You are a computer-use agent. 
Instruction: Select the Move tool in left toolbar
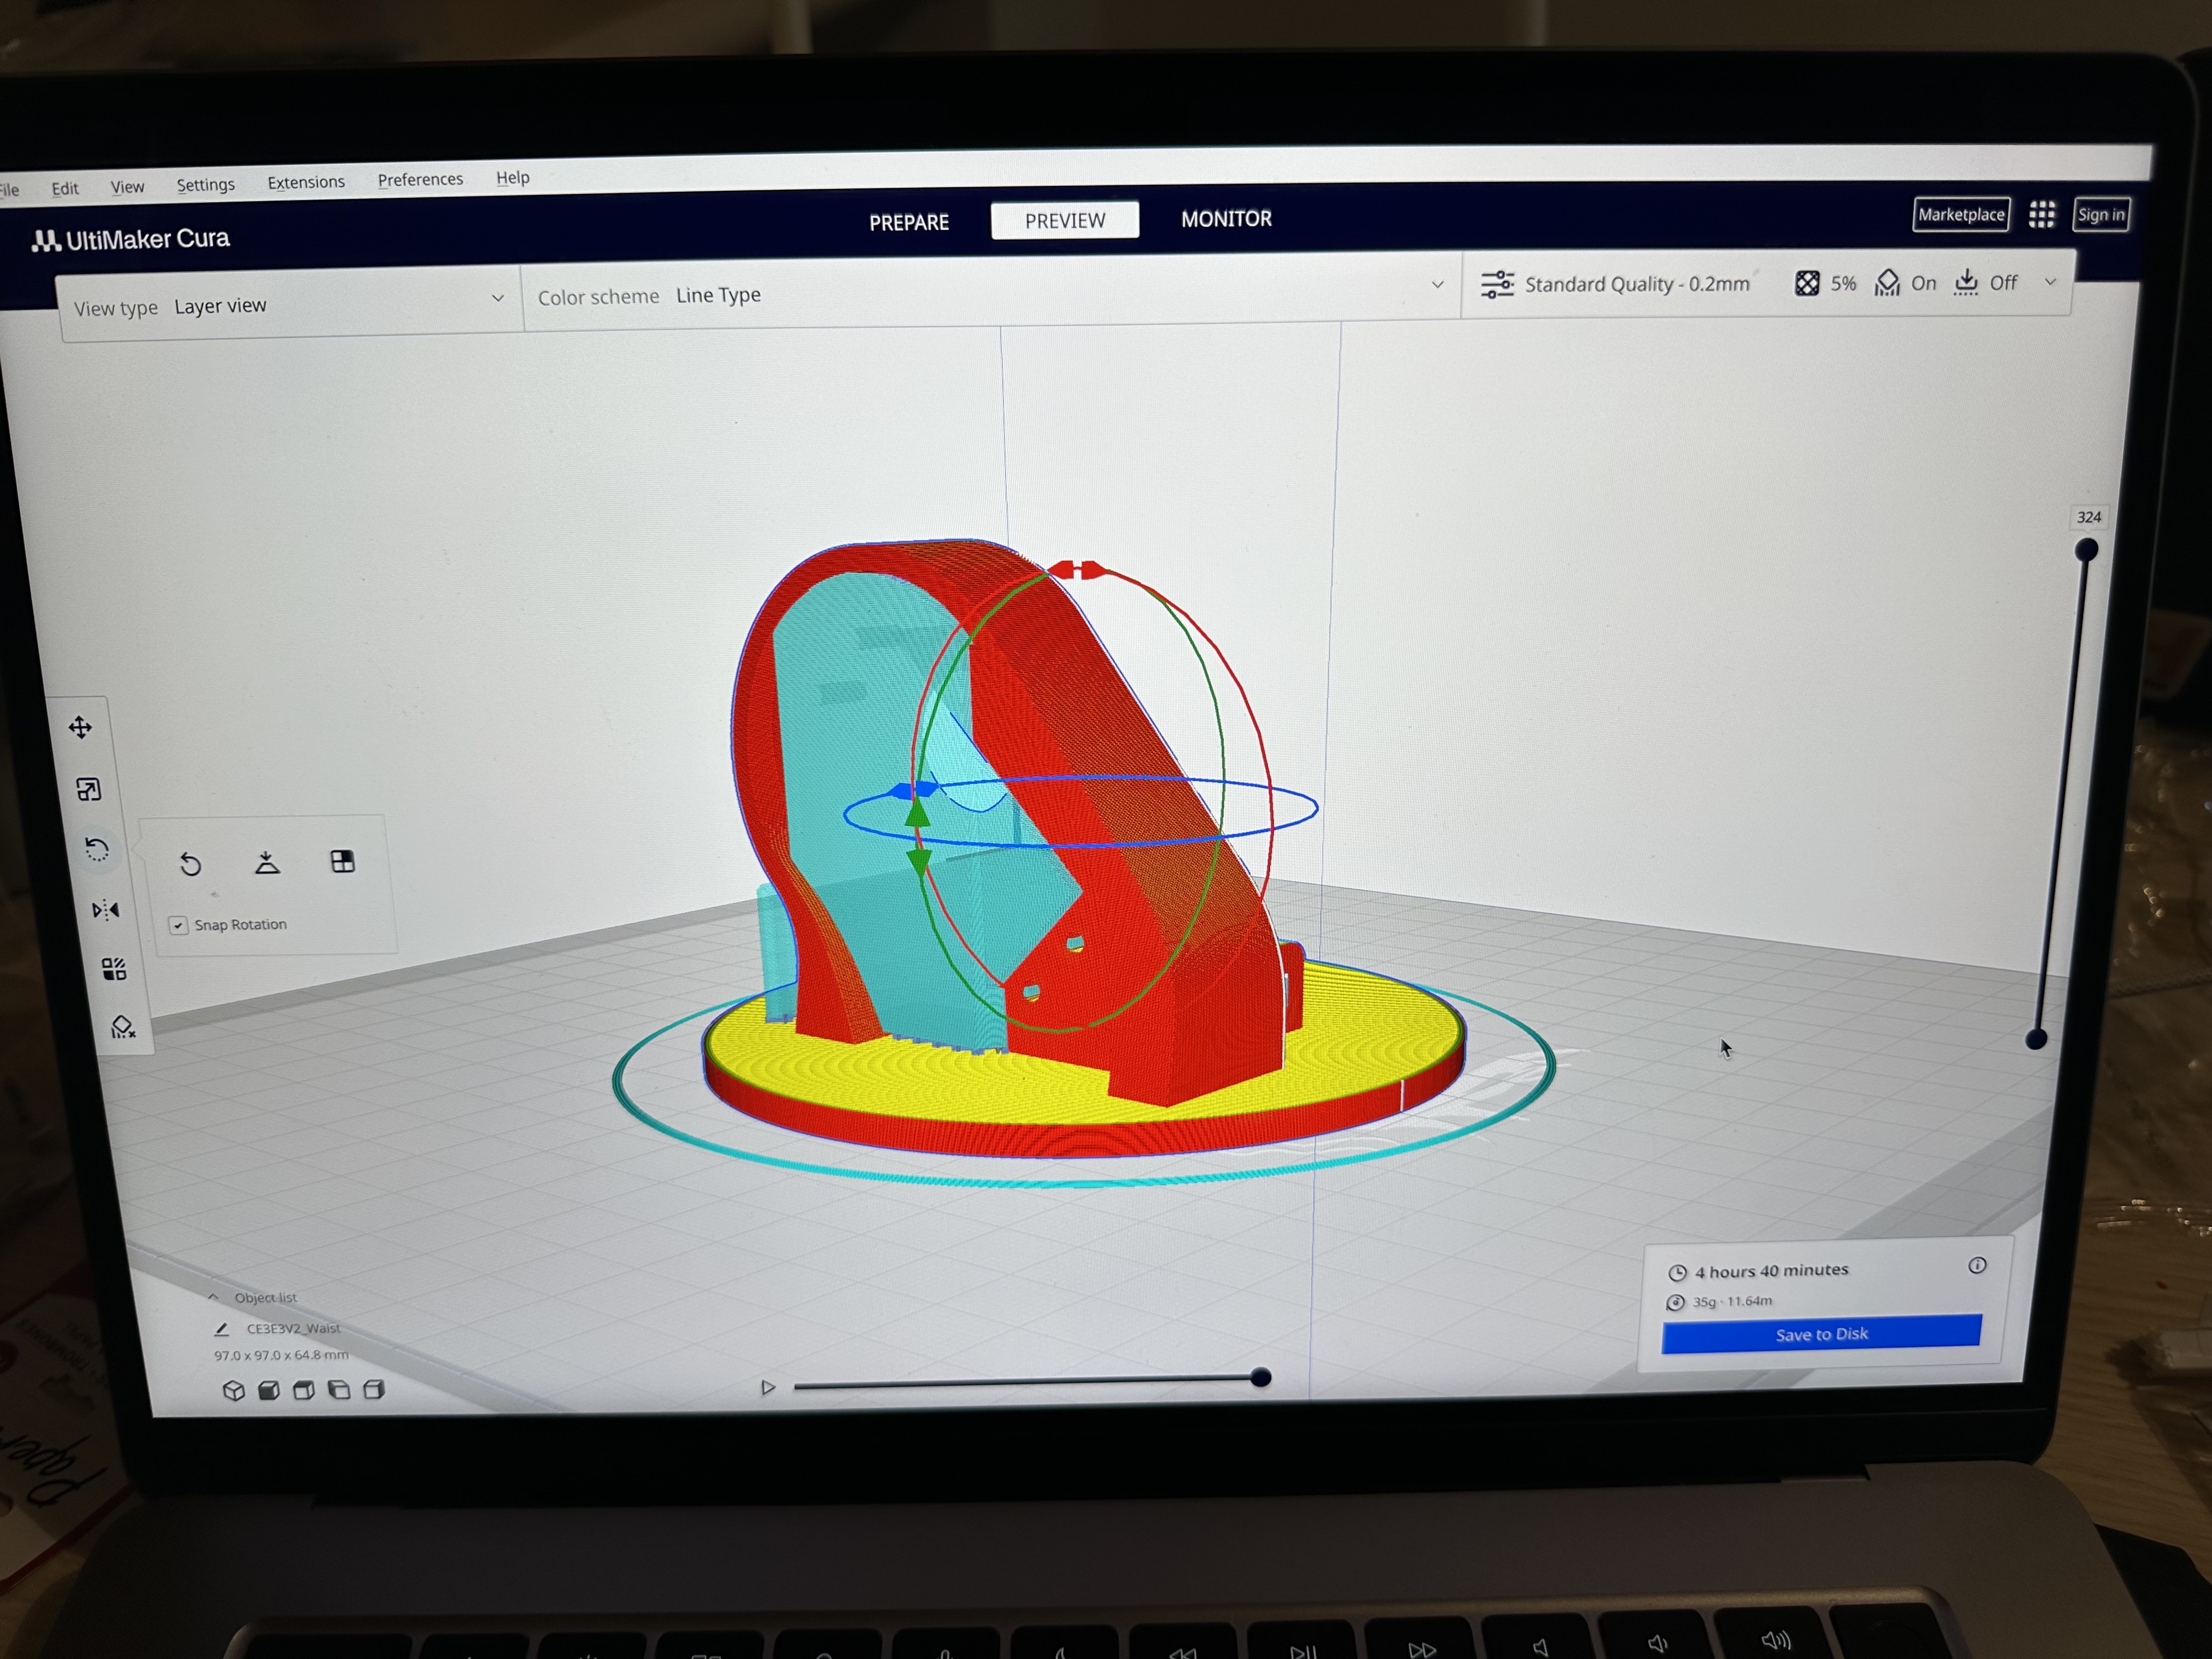(81, 728)
